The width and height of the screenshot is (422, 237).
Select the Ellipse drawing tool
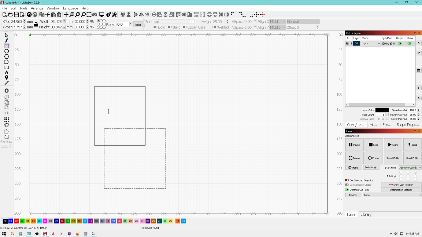click(x=6, y=51)
